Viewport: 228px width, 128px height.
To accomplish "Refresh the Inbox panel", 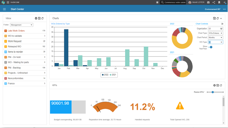I will point(43,19).
